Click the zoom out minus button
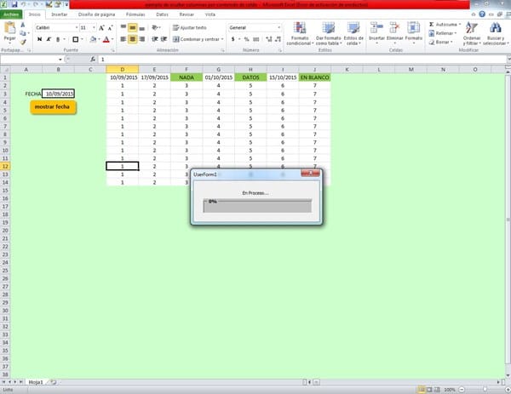511x394 pixels. 462,390
